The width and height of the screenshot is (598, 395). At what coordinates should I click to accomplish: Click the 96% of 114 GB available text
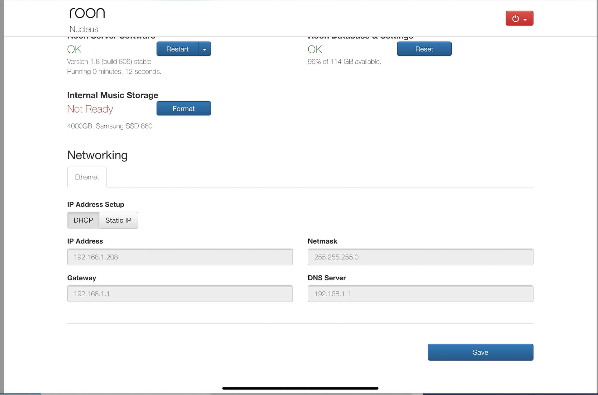click(344, 62)
